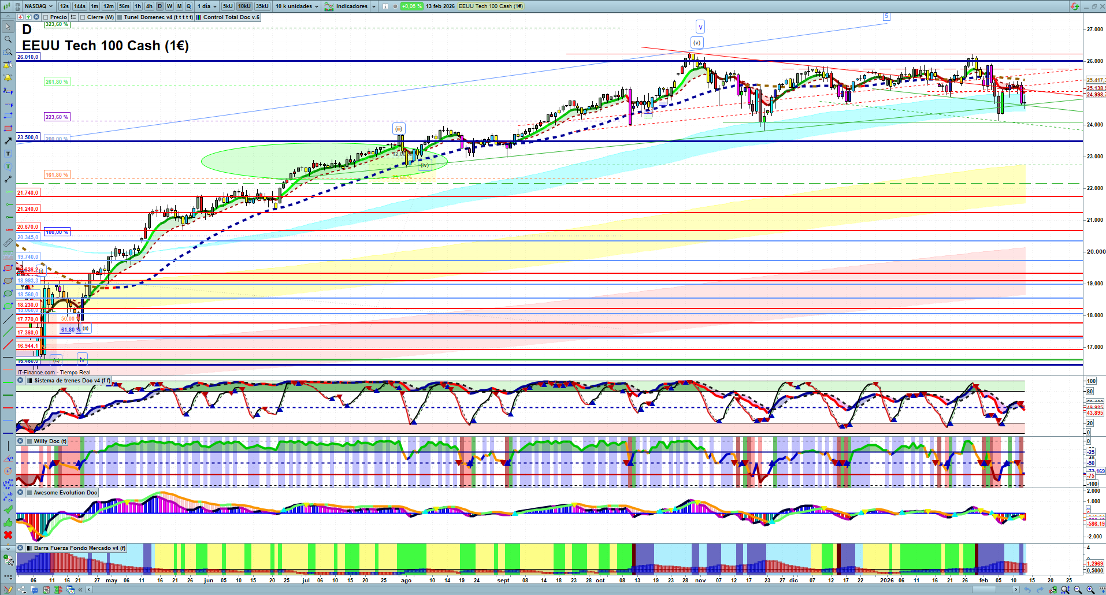The width and height of the screenshot is (1106, 595).
Task: Toggle Sistema de trenes Doc v4 indicator box
Action: pos(30,381)
